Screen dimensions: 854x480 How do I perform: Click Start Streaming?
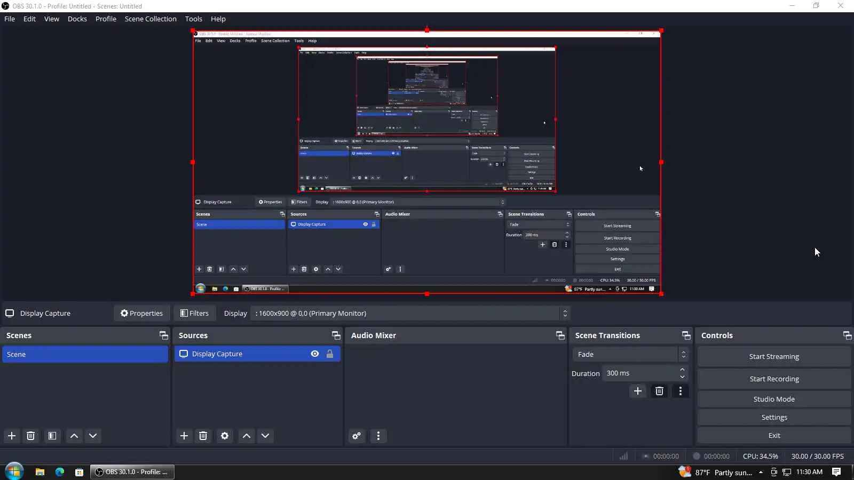point(774,356)
